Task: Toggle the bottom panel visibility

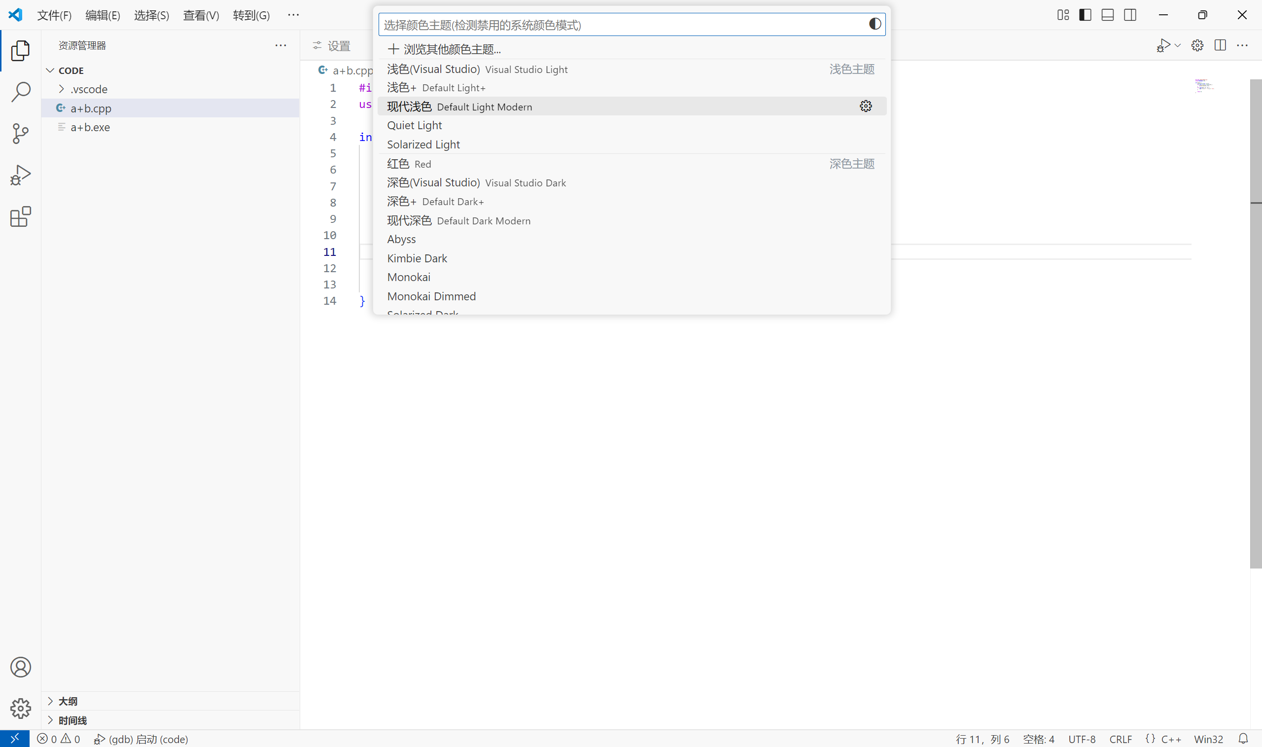Action: click(x=1107, y=15)
